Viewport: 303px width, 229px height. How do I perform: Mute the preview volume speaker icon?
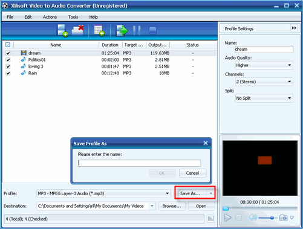[x=253, y=218]
